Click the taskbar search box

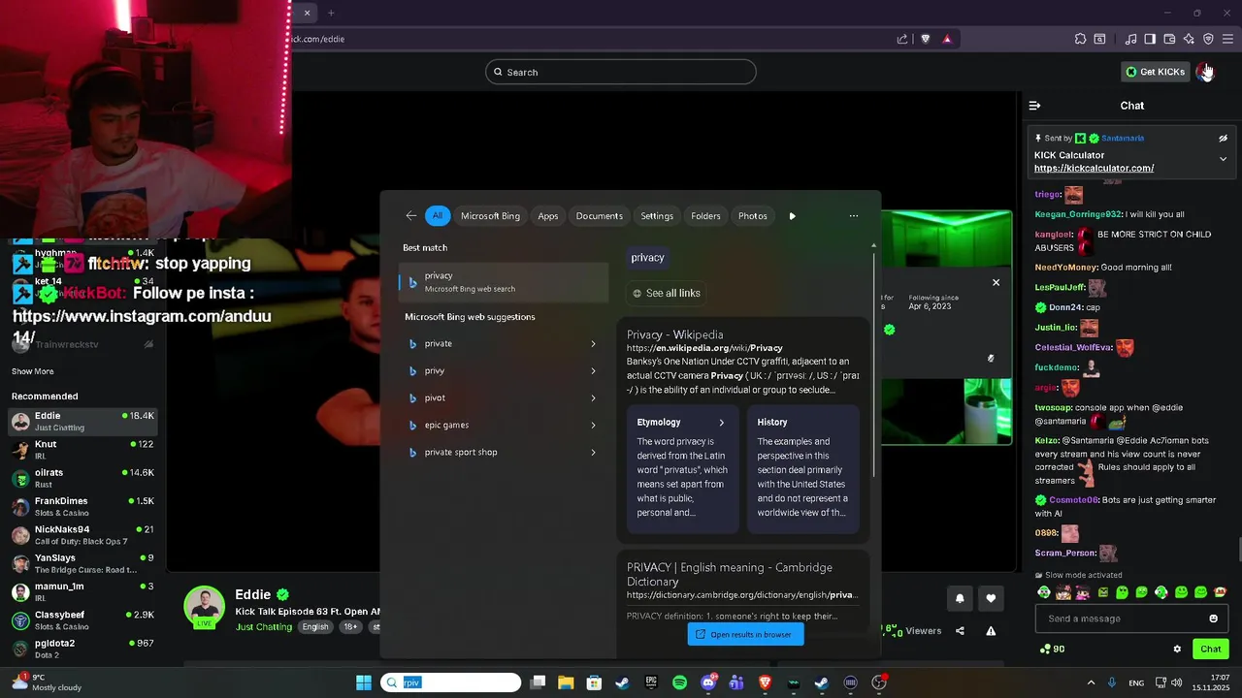(450, 682)
